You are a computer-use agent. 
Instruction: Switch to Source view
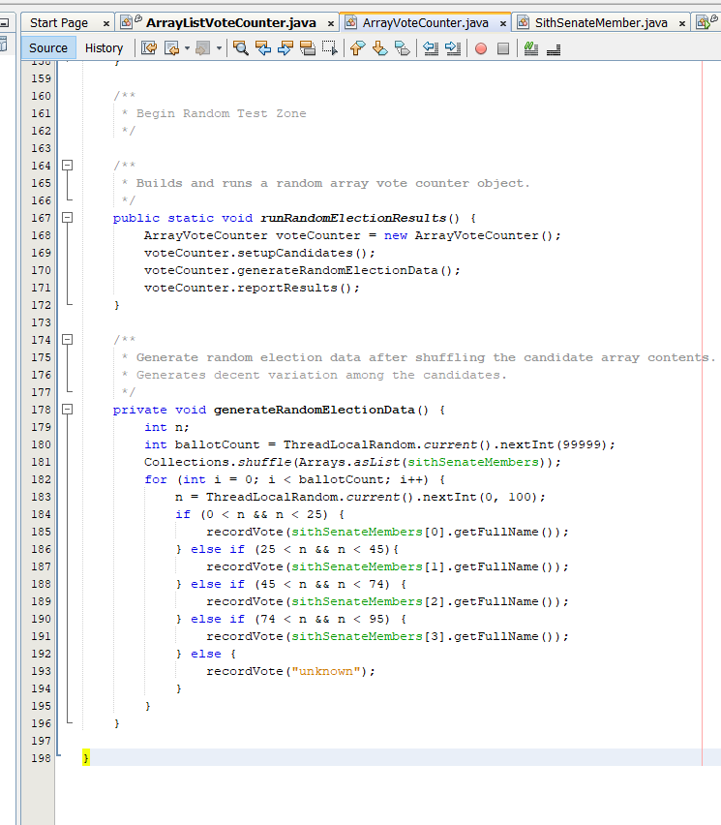coord(48,47)
